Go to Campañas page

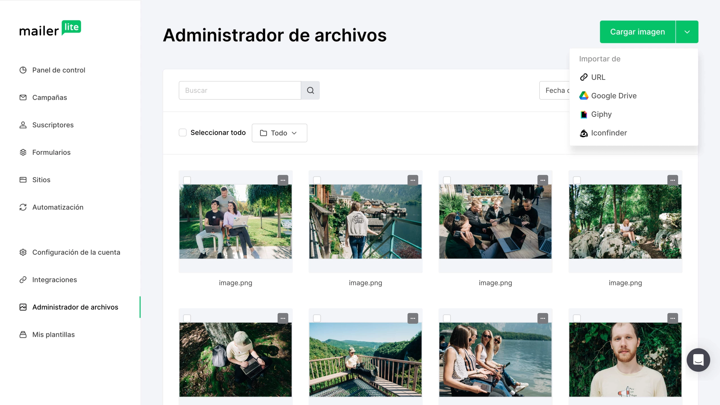(49, 98)
